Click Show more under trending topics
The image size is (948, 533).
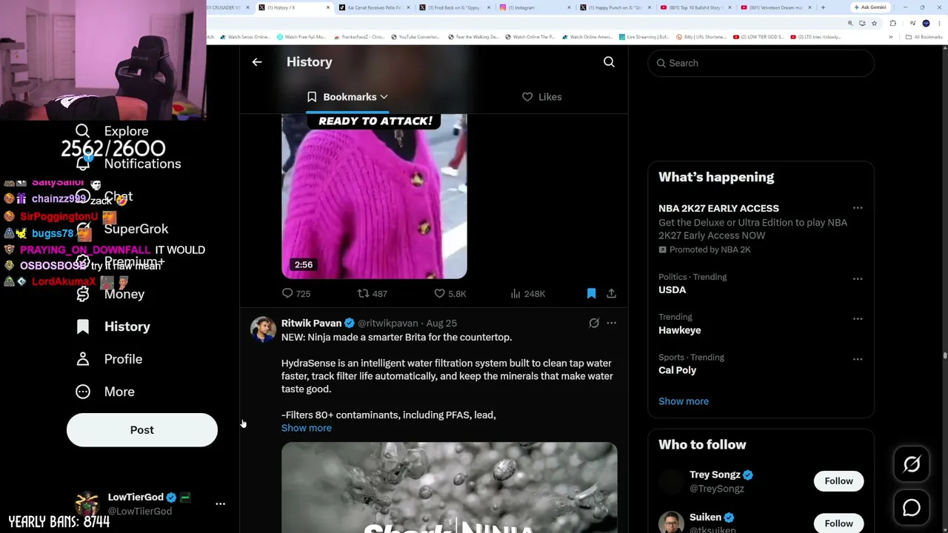pyautogui.click(x=684, y=401)
